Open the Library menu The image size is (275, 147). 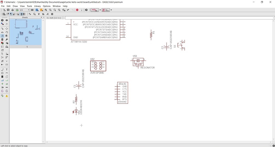coord(37,6)
